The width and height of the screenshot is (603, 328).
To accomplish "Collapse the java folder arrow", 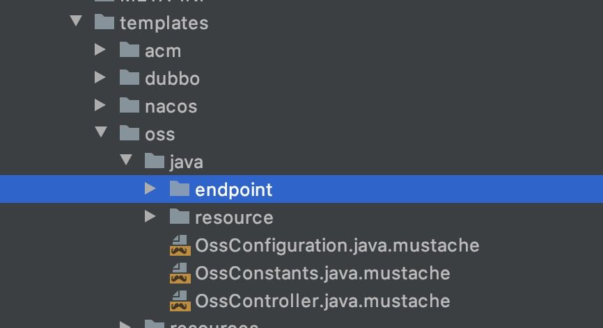I will pyautogui.click(x=125, y=161).
